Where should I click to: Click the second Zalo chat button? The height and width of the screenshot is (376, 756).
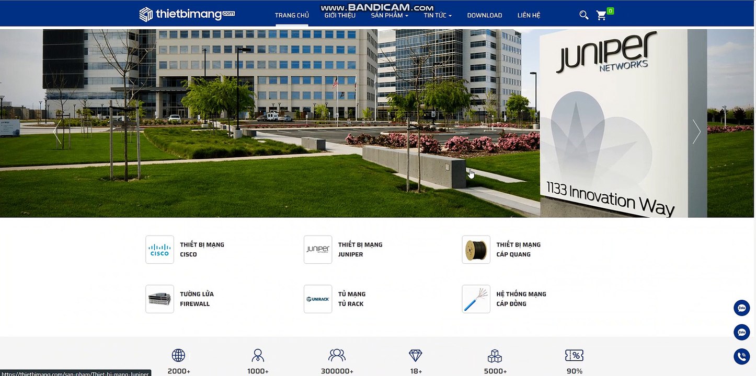pos(741,332)
